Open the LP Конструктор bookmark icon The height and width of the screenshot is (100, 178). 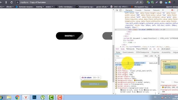point(77,7)
